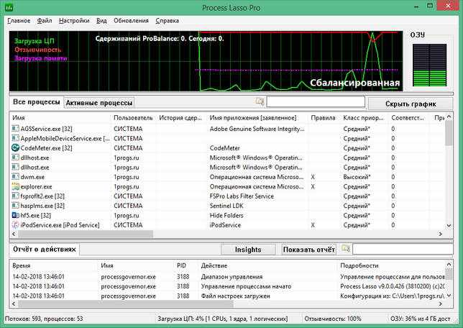The height and width of the screenshot is (328, 463).
Task: Click the AppleMobileDeviceService.exe process icon
Action: [x=15, y=138]
